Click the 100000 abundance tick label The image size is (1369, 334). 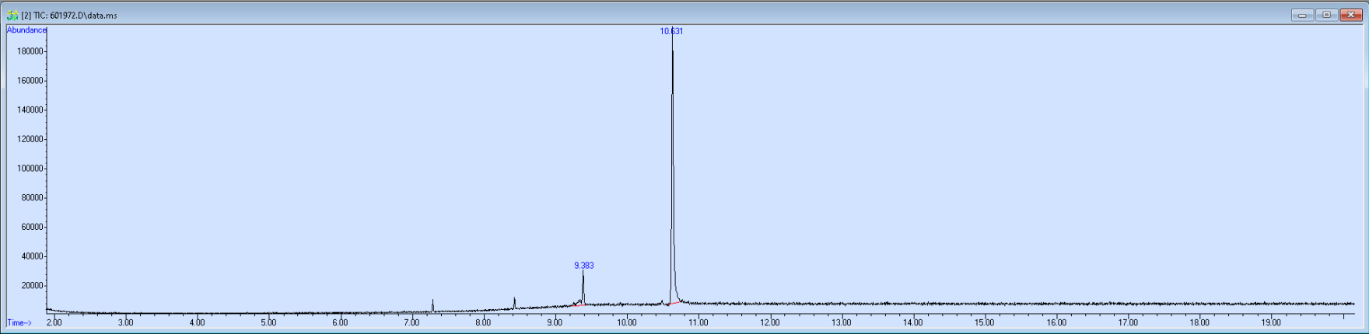[x=30, y=169]
